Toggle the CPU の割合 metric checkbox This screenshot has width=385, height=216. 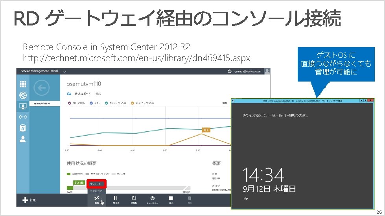pyautogui.click(x=70, y=103)
